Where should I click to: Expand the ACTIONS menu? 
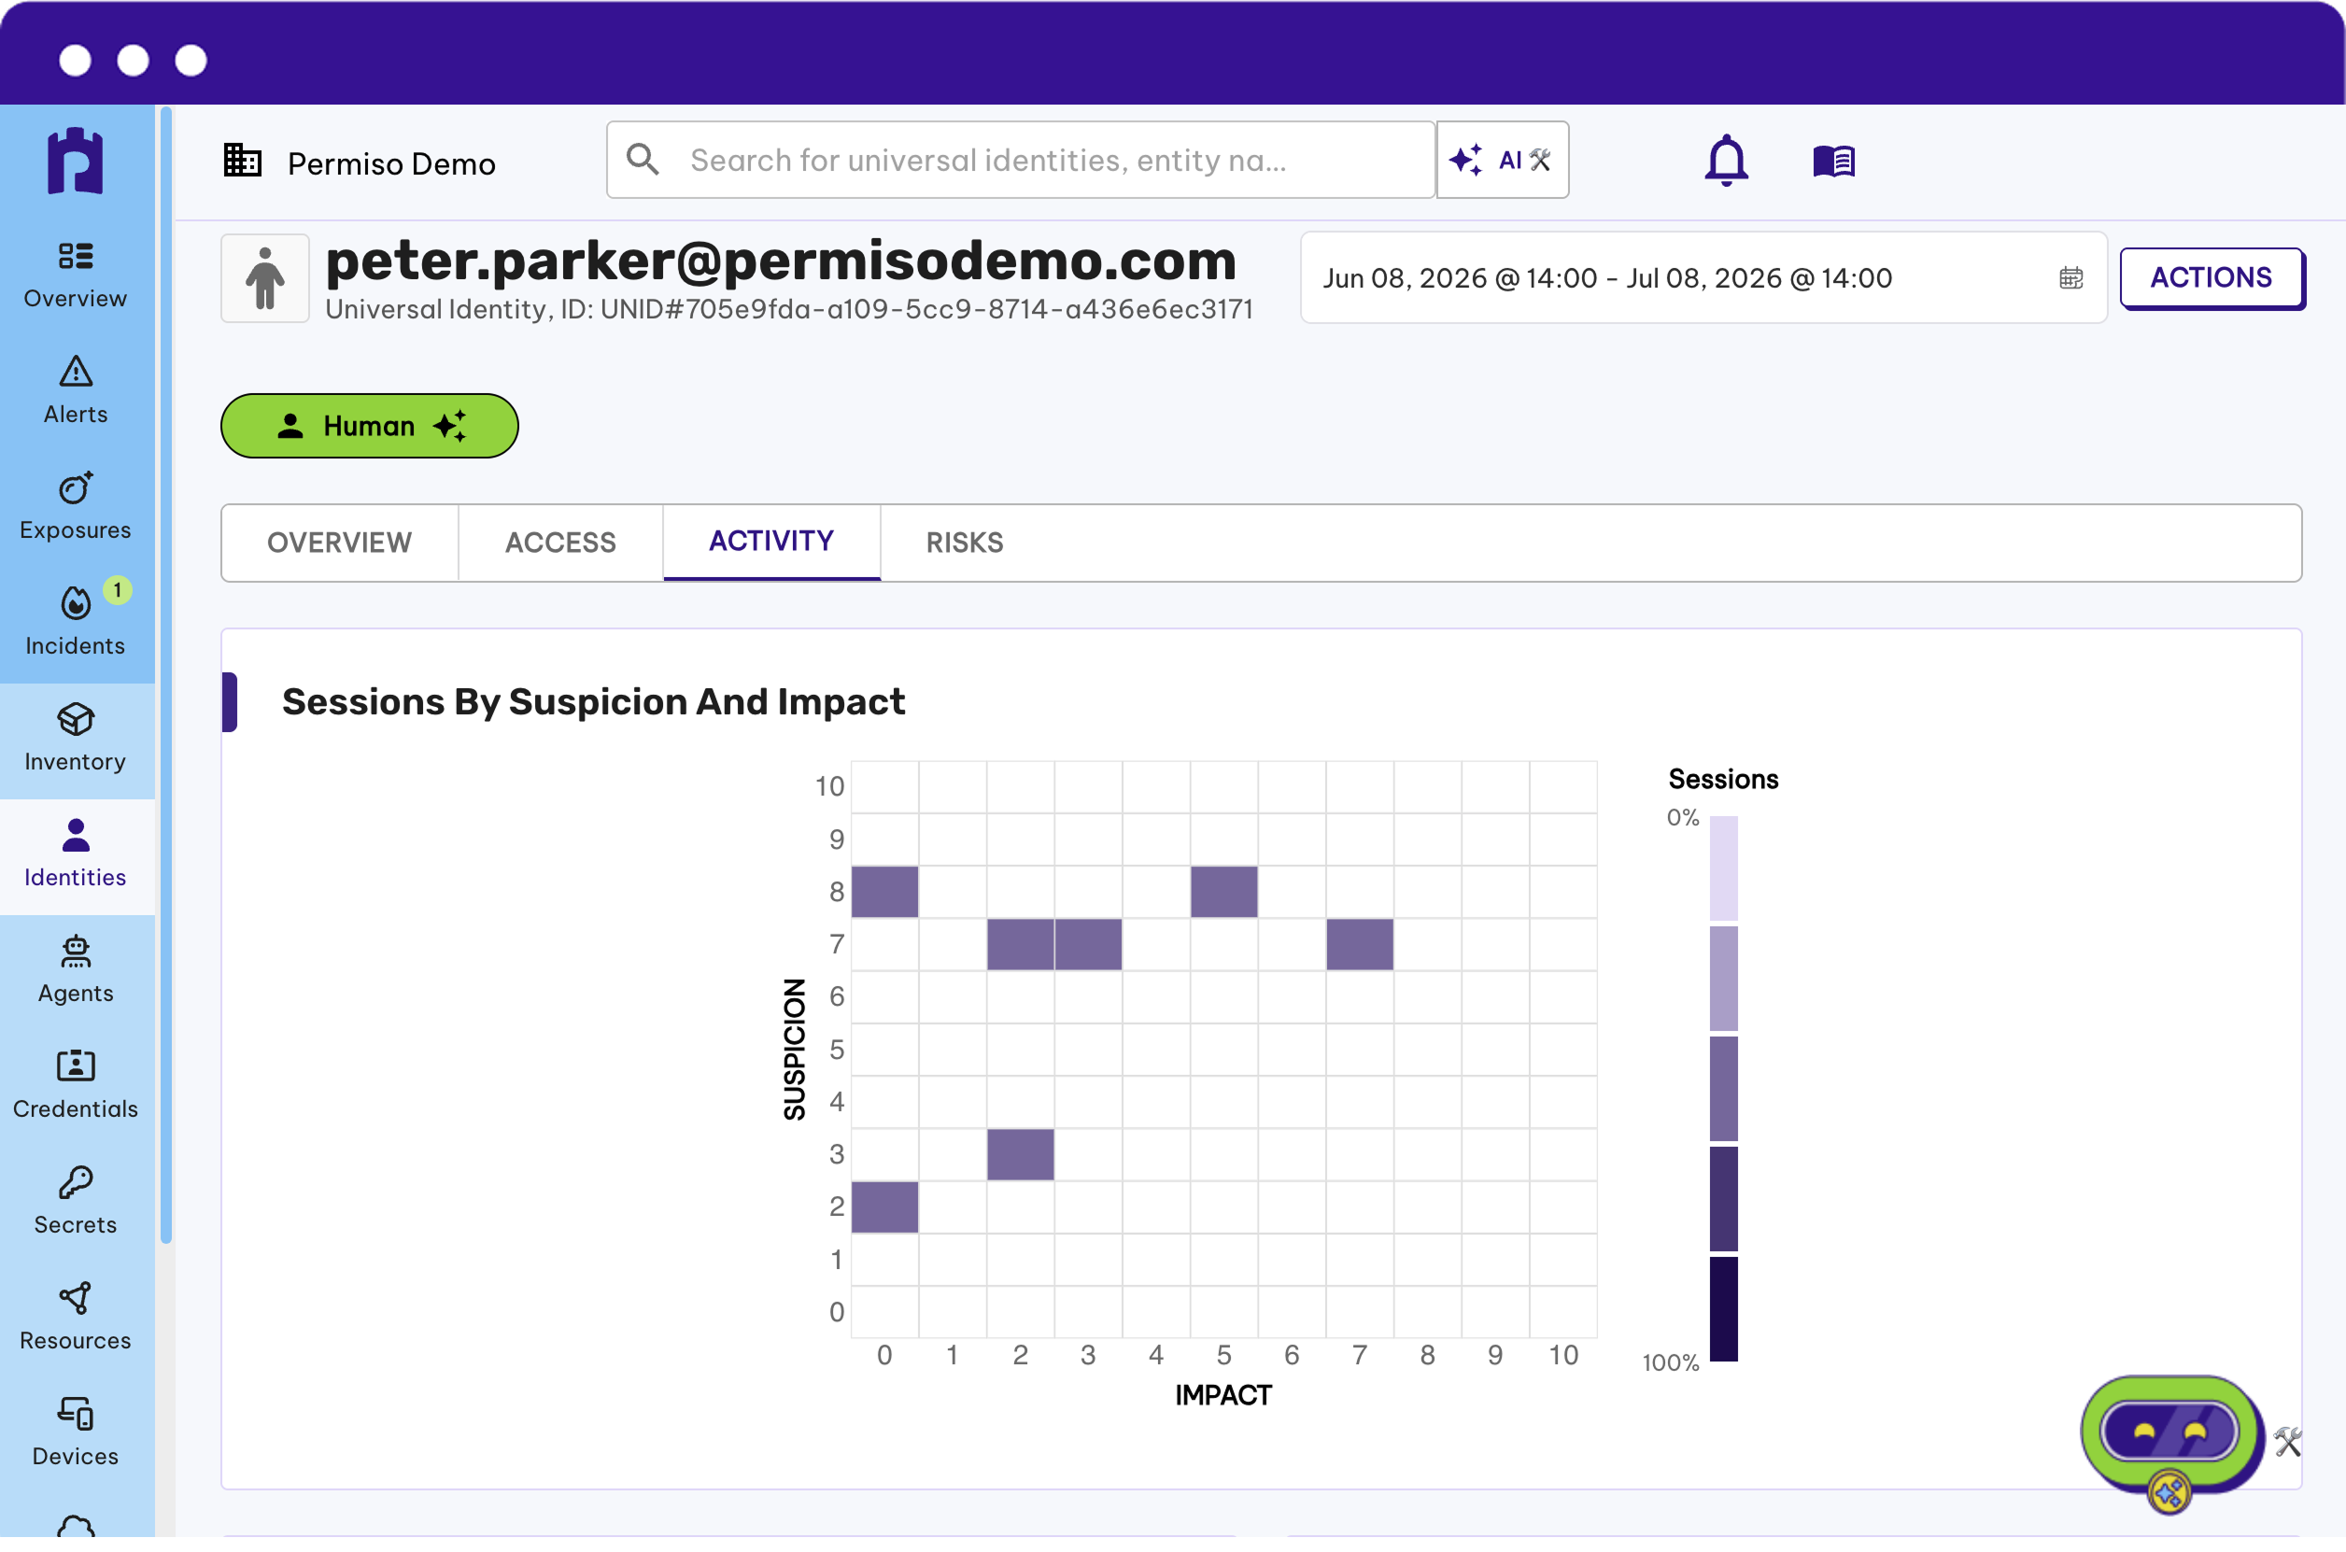point(2212,278)
